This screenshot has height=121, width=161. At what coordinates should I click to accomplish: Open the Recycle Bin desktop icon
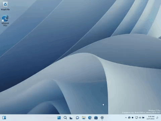[x=5, y=6]
